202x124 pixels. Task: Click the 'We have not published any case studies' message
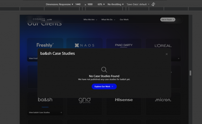pos(104,79)
